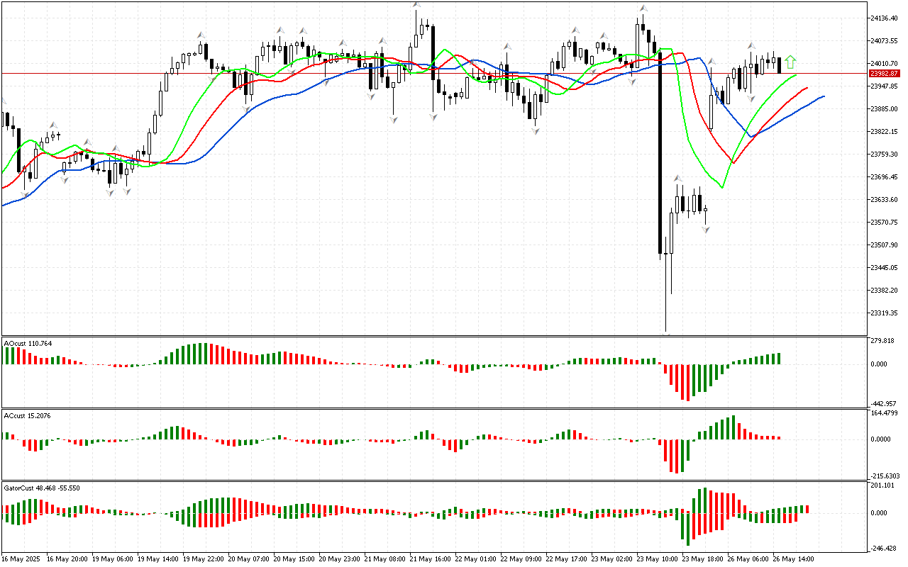The image size is (908, 567).
Task: Select the AOcust 110.764 indicator label
Action: (x=28, y=344)
